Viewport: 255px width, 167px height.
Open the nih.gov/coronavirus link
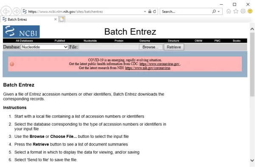tap(148, 68)
